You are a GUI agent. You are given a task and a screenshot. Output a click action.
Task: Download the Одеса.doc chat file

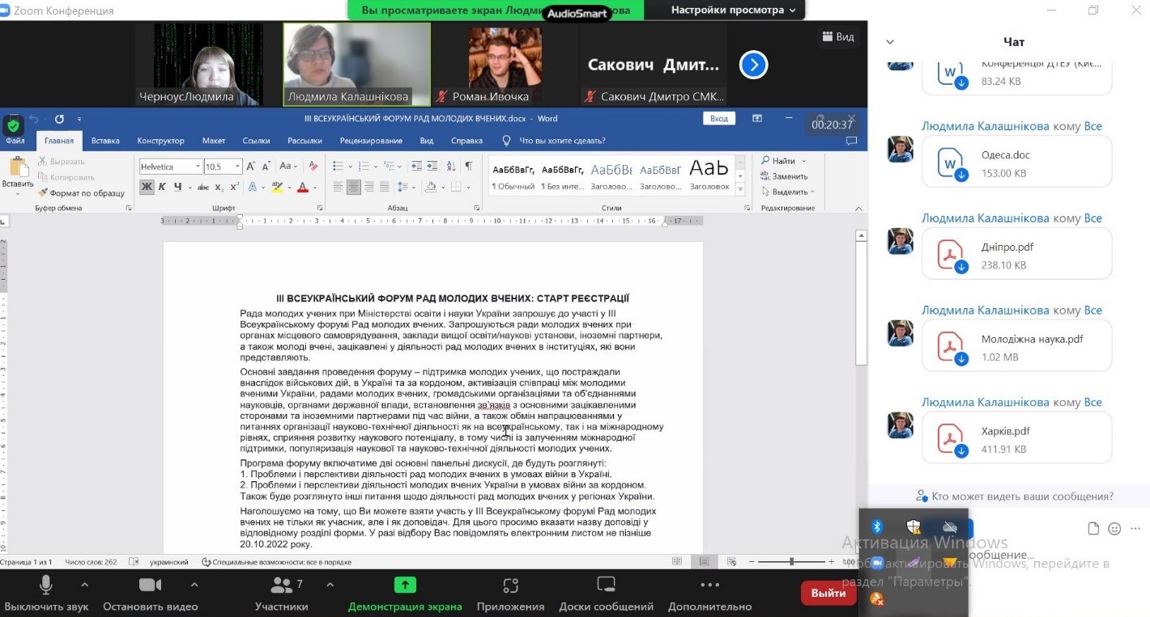point(961,175)
